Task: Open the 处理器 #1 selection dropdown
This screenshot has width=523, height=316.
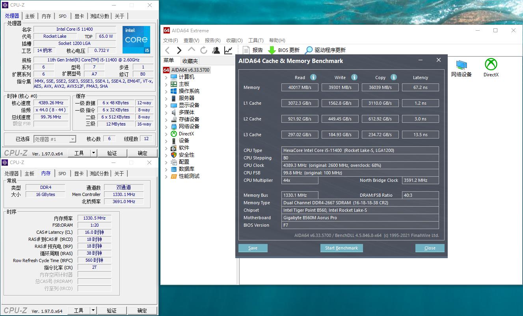Action: [x=73, y=139]
